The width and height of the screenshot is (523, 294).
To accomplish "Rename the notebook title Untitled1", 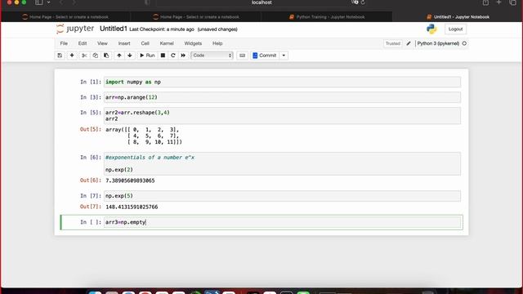I will tap(114, 29).
